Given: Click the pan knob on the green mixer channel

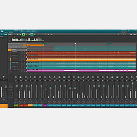Looking at the screenshot, I should pyautogui.click(x=16, y=77).
